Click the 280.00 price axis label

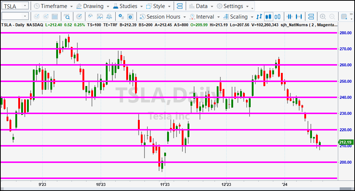click(346, 33)
